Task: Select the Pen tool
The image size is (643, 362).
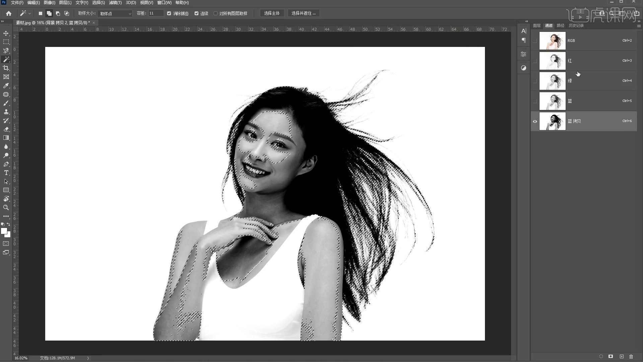Action: pos(6,164)
